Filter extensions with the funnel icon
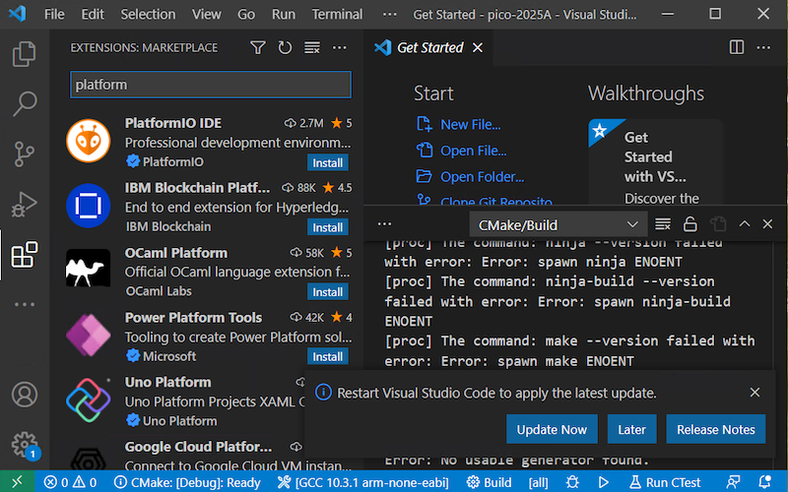 point(258,47)
